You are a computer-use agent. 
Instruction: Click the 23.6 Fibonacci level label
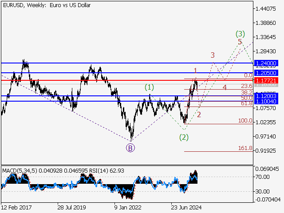click(x=247, y=86)
